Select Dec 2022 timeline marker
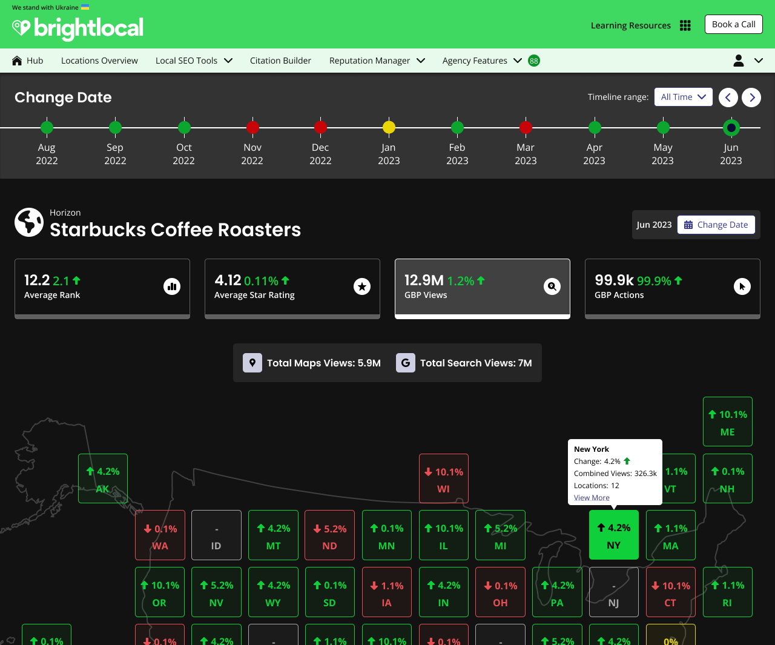Screen dimensions: 775x645 (320, 127)
